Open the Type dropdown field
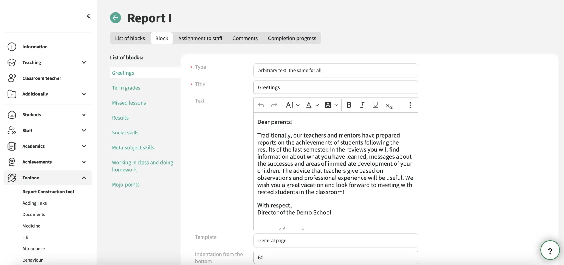This screenshot has height=265, width=564. pyautogui.click(x=336, y=70)
